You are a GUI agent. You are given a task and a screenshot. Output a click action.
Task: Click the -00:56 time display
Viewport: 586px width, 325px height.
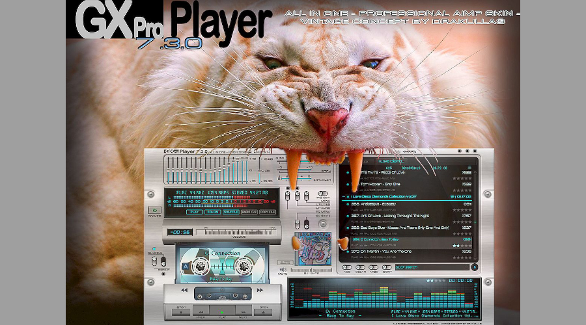coord(180,232)
